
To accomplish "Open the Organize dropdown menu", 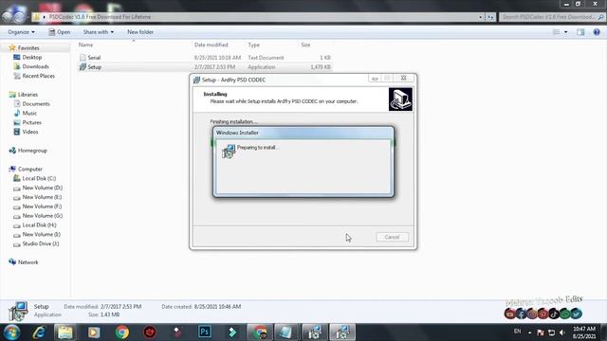I will [21, 31].
